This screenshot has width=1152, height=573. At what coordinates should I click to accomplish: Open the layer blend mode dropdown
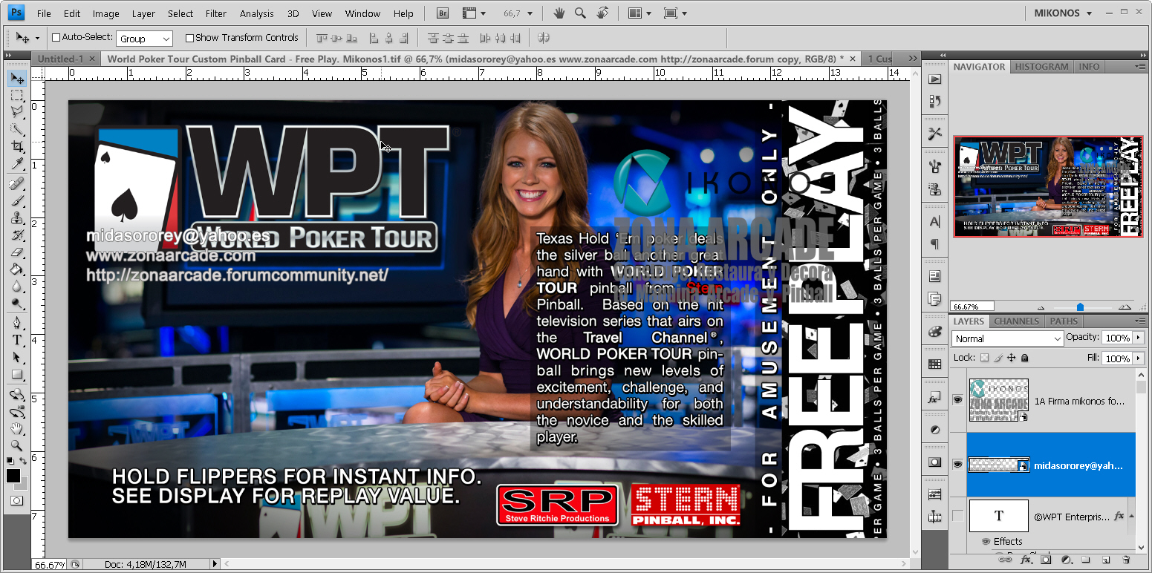coord(1007,338)
